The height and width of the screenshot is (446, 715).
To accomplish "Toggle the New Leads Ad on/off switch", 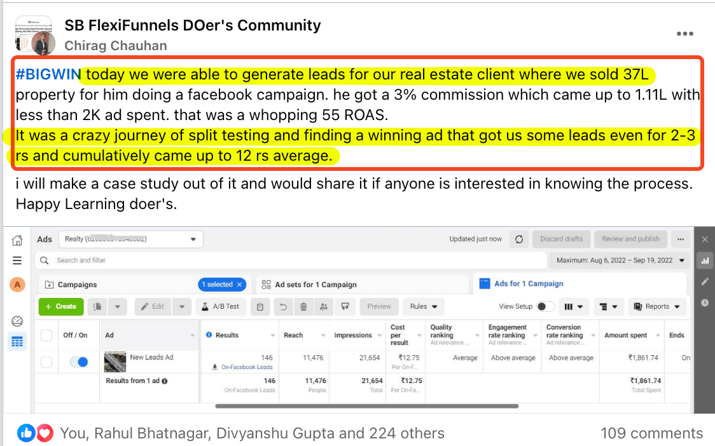I will point(79,362).
